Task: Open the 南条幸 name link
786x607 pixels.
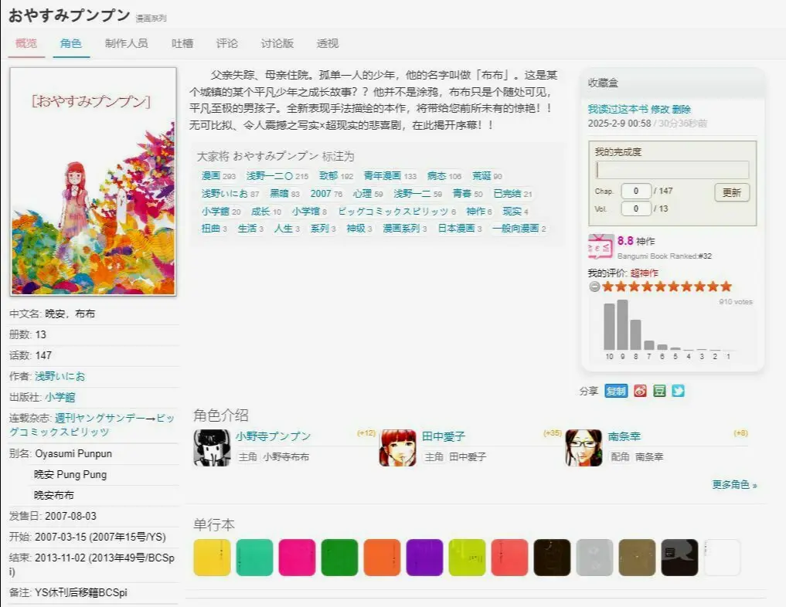Action: pyautogui.click(x=624, y=436)
